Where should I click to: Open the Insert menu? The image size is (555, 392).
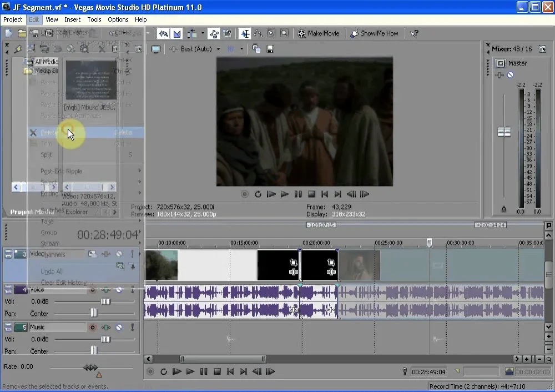(x=72, y=19)
